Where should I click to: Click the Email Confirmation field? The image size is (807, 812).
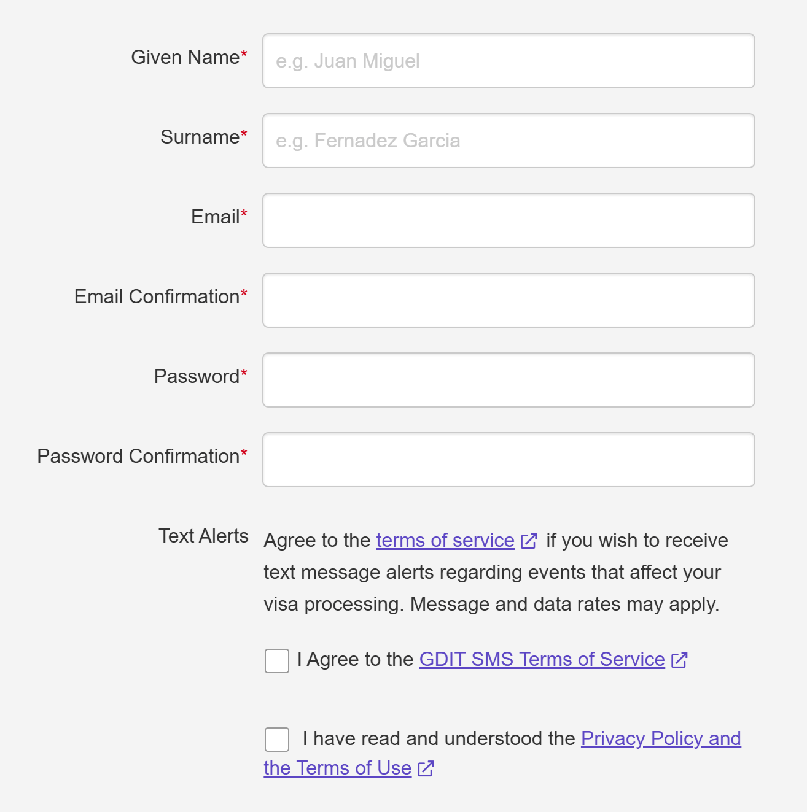509,300
